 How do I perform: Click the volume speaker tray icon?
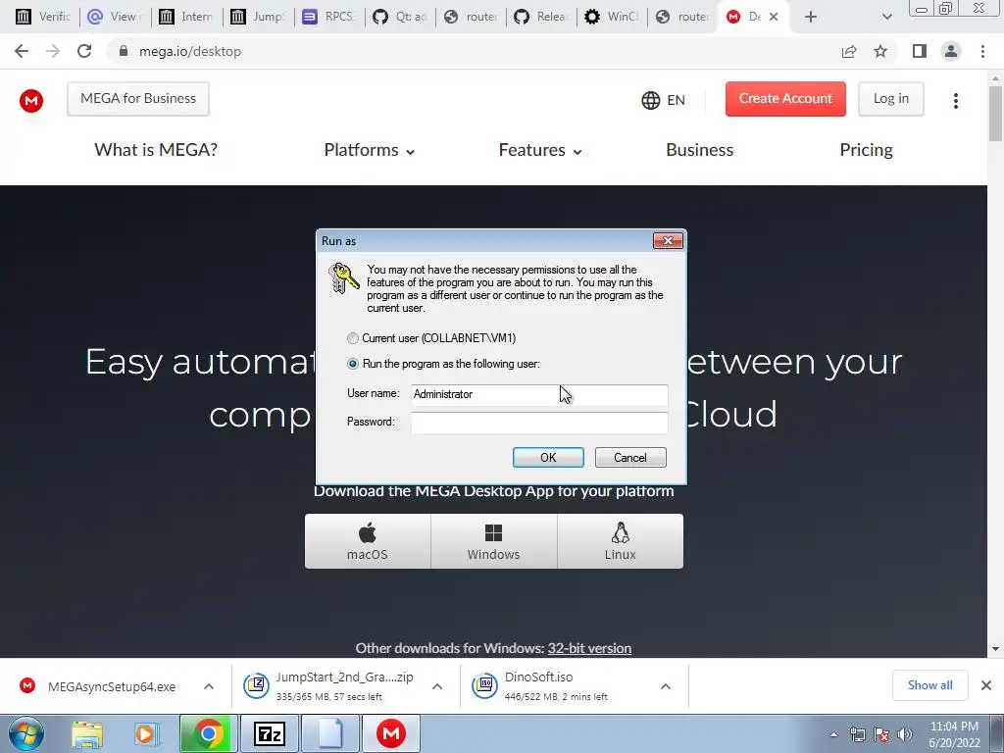905,735
